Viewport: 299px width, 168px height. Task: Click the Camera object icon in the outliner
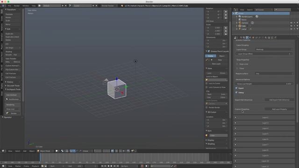[x=240, y=23]
